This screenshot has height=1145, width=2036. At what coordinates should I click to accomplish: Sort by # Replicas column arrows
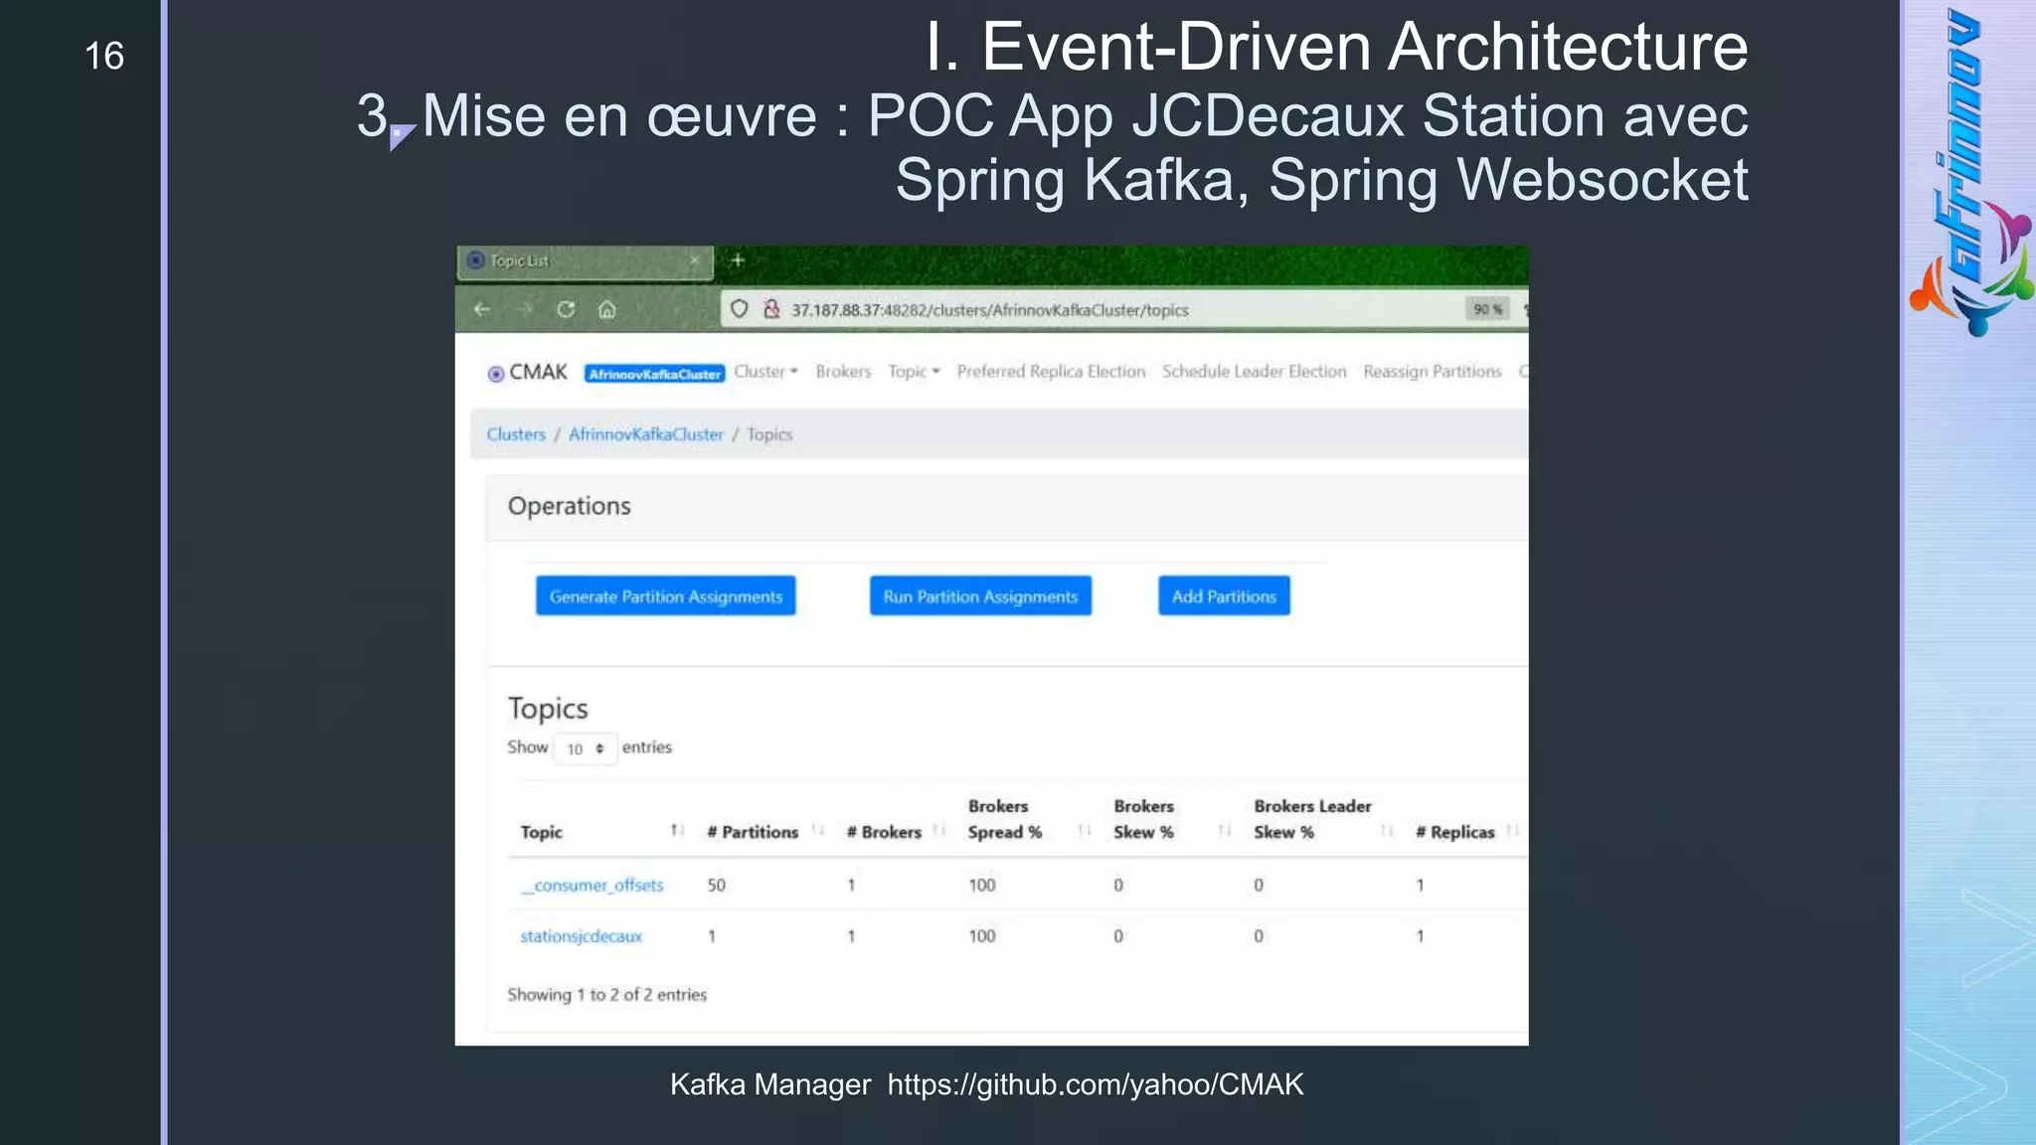click(1512, 831)
